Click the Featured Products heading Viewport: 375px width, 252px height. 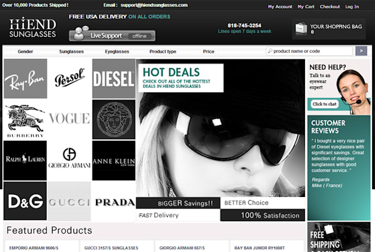coord(49,231)
